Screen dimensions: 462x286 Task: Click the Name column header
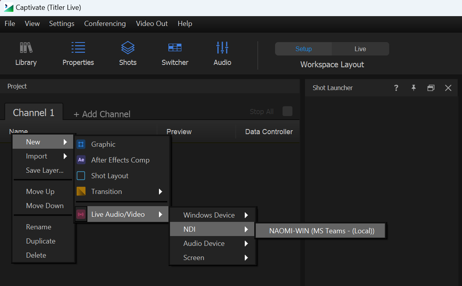point(18,131)
